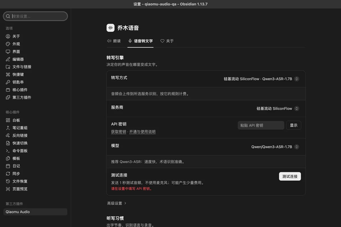This screenshot has width=341, height=227.
Task: Focus the 粘贴 API 密钥 input field
Action: (261, 125)
